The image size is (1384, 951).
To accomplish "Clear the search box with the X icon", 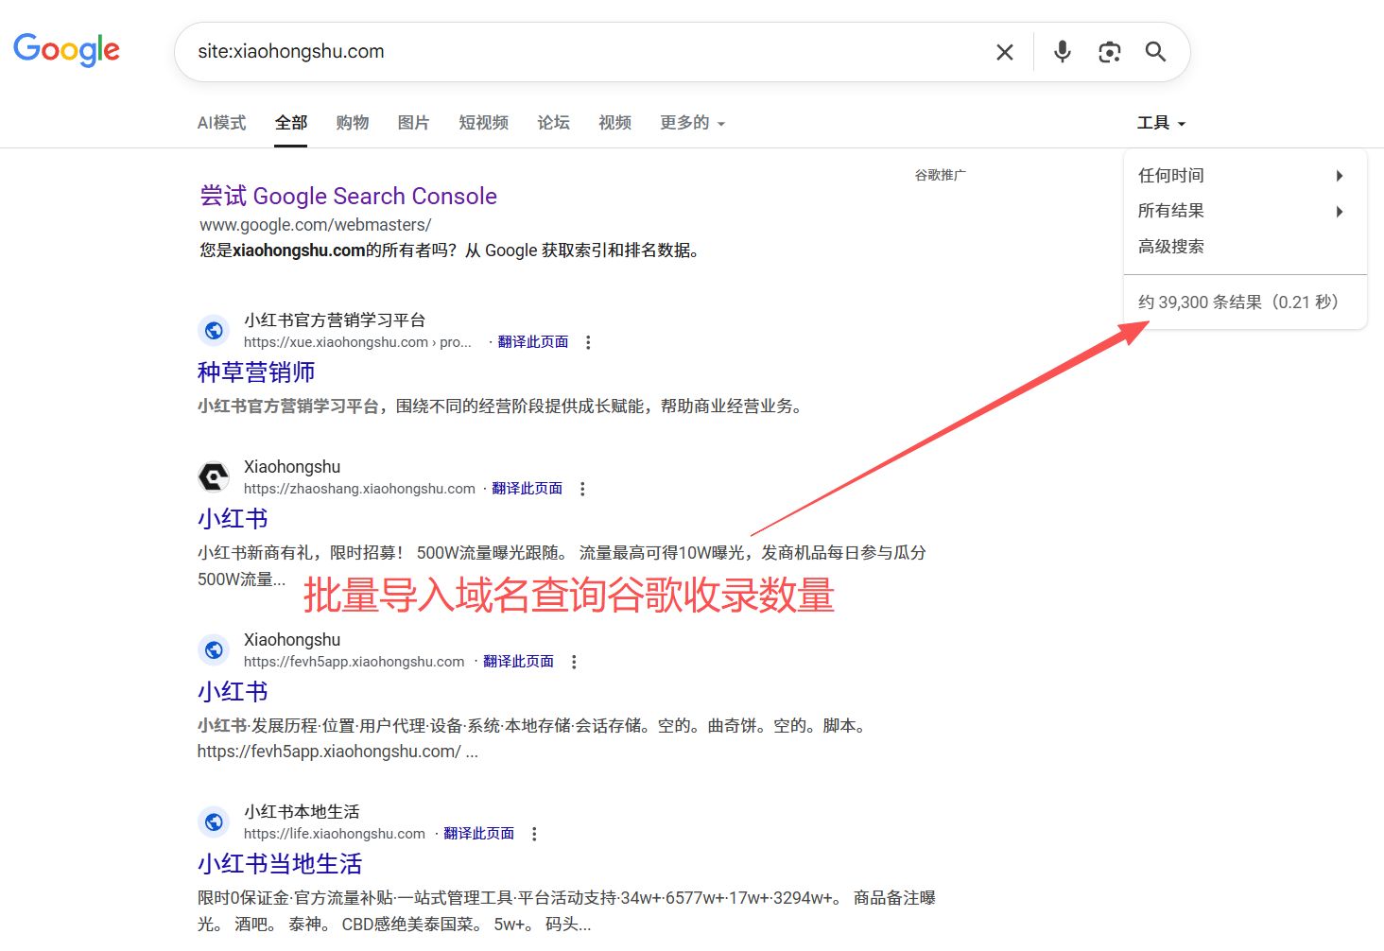I will (1005, 52).
